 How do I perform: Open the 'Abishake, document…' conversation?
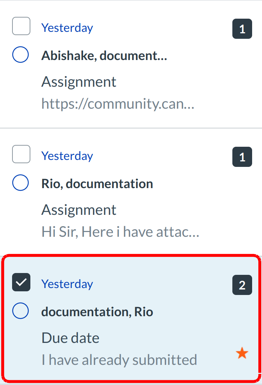[104, 56]
